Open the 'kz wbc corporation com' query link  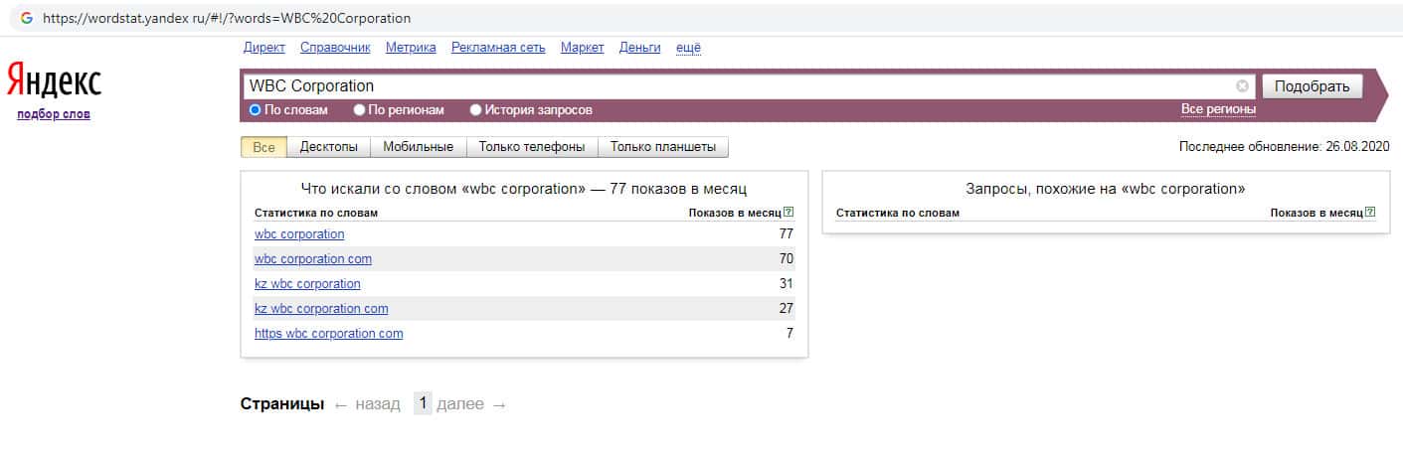tap(321, 309)
